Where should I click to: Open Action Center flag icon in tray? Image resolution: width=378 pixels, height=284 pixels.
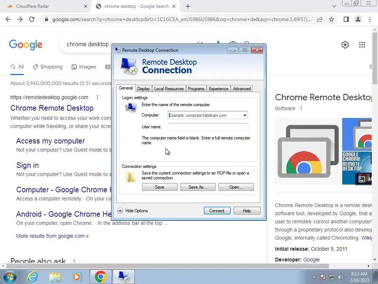coord(323,277)
